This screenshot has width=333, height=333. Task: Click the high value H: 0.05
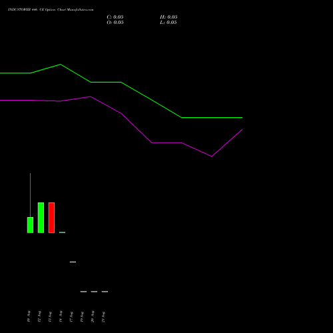(x=168, y=17)
